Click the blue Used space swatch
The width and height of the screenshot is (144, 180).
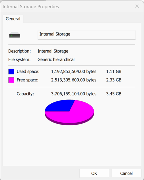[11, 71]
